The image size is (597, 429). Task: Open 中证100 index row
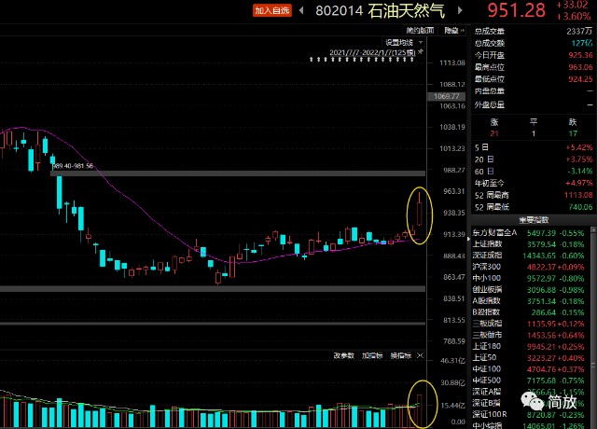point(530,369)
